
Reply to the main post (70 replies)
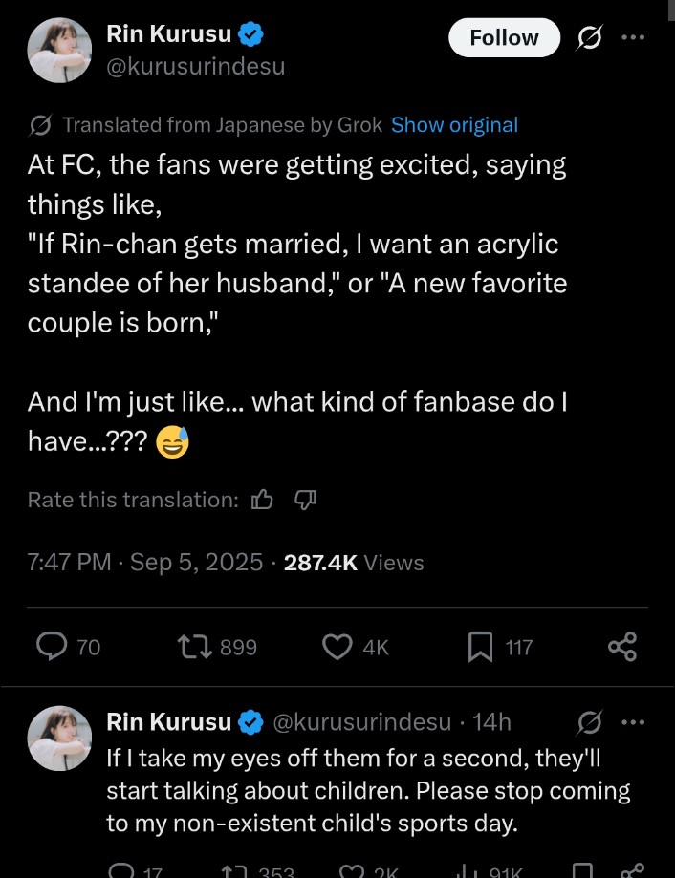click(x=52, y=648)
